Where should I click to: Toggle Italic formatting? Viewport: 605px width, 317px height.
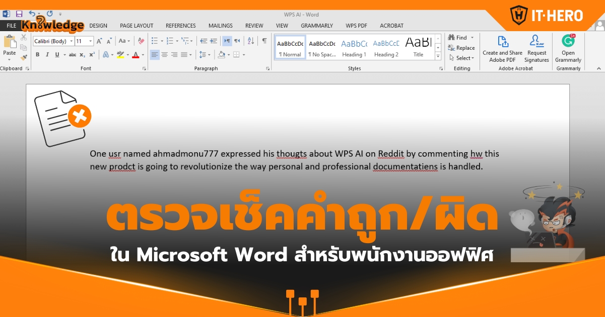coord(47,55)
